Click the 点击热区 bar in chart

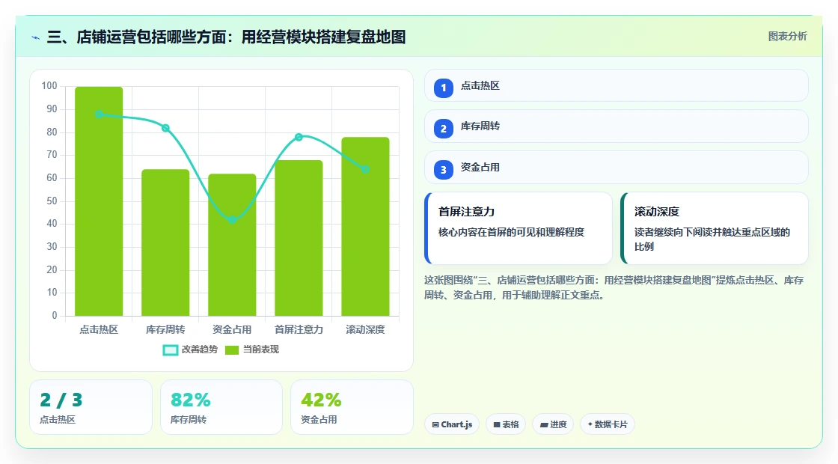(x=99, y=201)
